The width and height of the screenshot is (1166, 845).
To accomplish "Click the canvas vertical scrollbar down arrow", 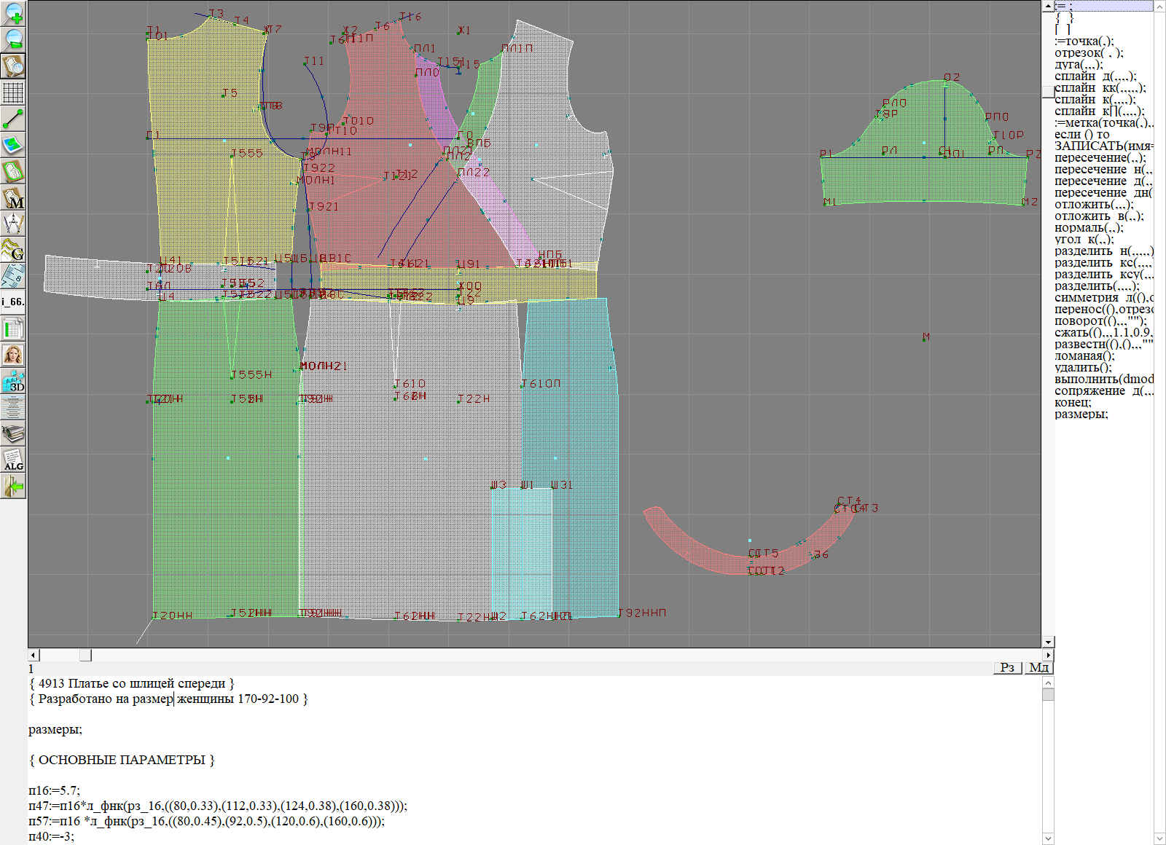I will tap(1048, 642).
